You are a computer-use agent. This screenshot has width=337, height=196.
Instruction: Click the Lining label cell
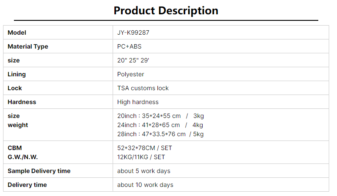[x=58, y=74]
